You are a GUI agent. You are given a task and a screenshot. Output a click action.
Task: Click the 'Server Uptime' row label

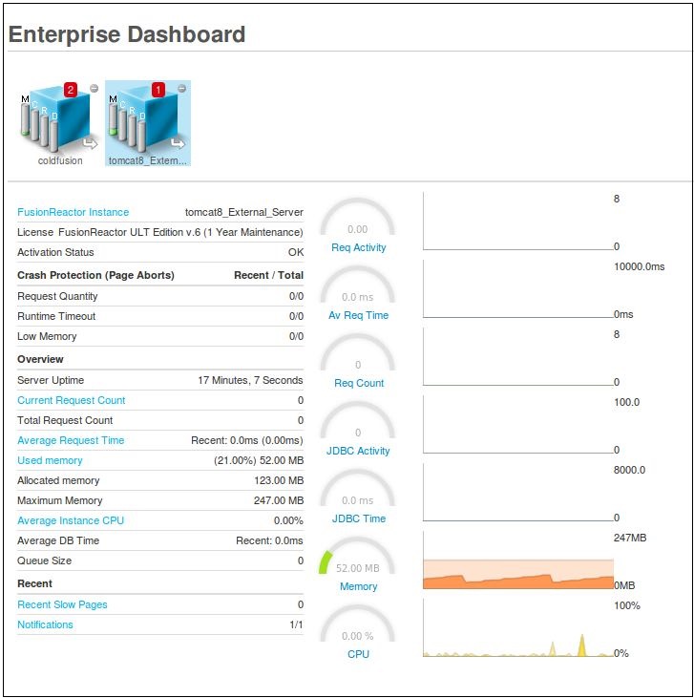point(51,380)
